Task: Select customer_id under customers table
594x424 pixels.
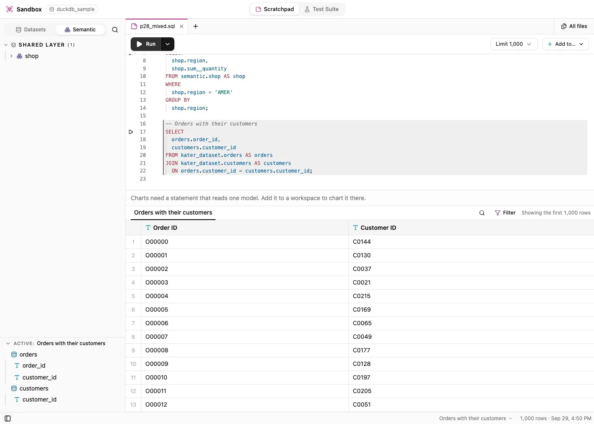Action: (x=39, y=399)
